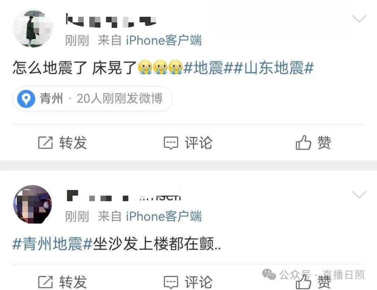Click the WeChat logo in the watermark
This screenshot has width=377, height=290.
pyautogui.click(x=269, y=275)
